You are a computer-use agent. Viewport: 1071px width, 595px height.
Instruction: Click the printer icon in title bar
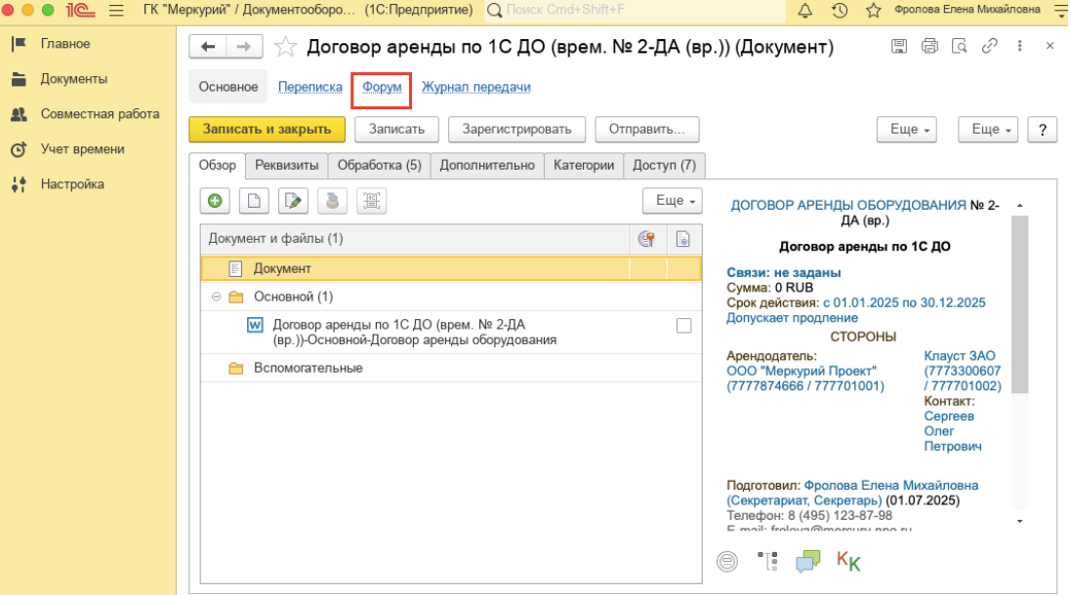(x=929, y=47)
